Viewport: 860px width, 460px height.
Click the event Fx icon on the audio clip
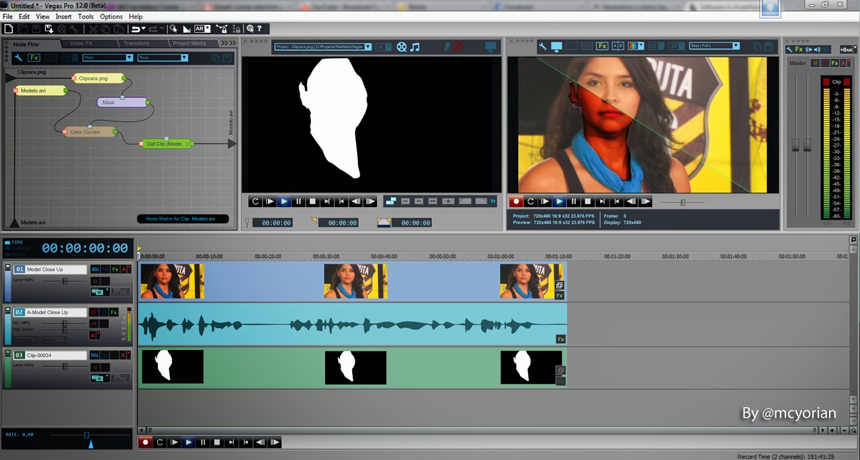coord(560,339)
